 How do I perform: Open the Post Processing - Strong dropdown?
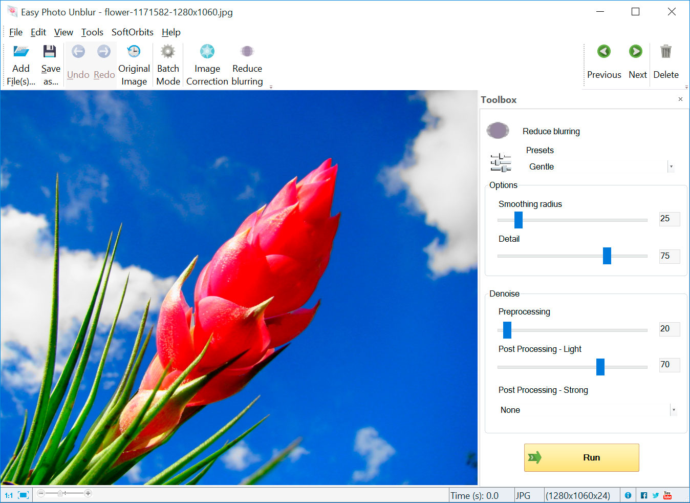[x=673, y=410]
